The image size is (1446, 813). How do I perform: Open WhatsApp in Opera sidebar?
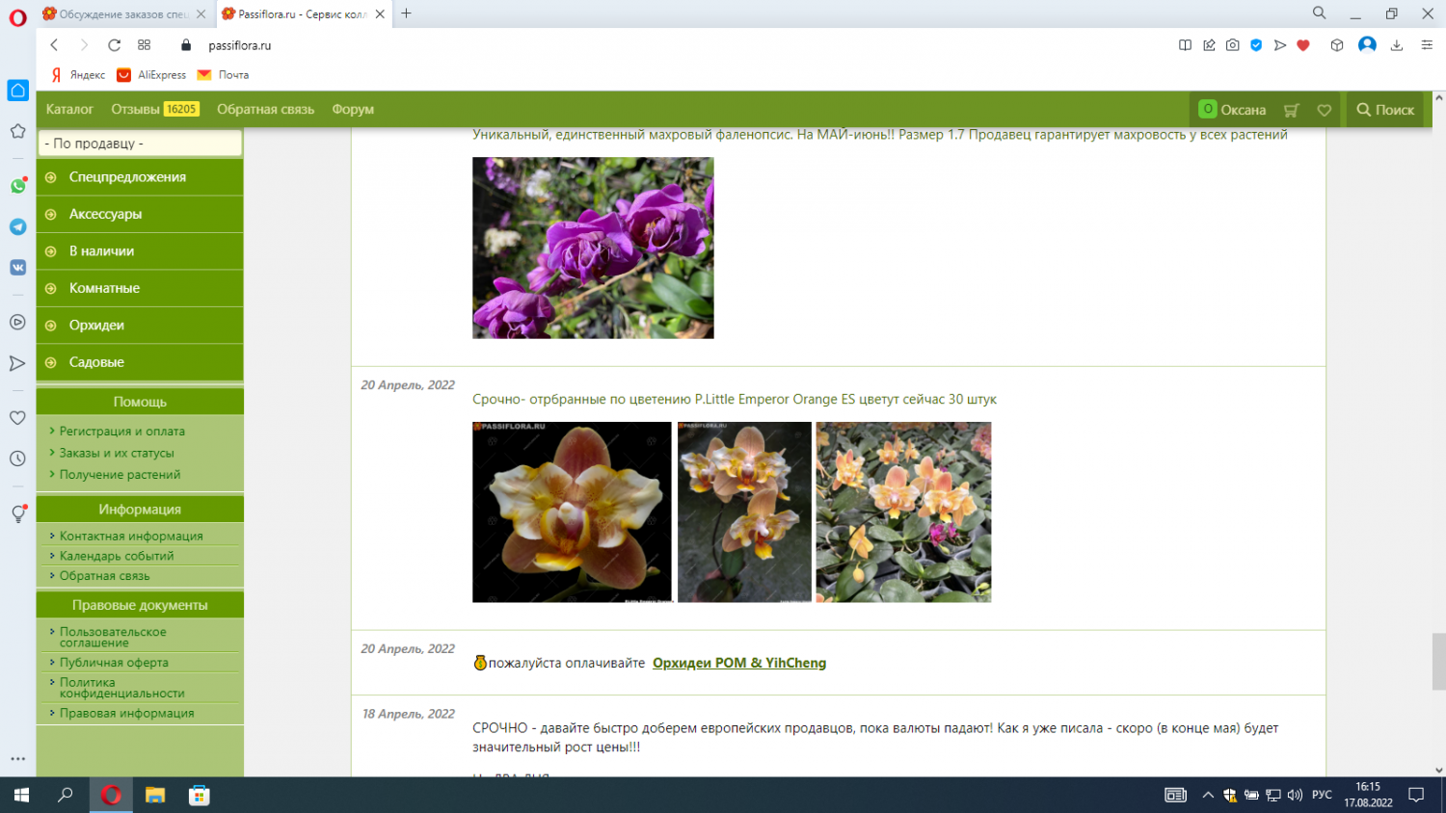(x=17, y=186)
